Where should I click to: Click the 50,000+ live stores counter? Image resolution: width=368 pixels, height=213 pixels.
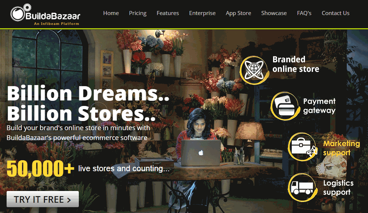(88, 168)
